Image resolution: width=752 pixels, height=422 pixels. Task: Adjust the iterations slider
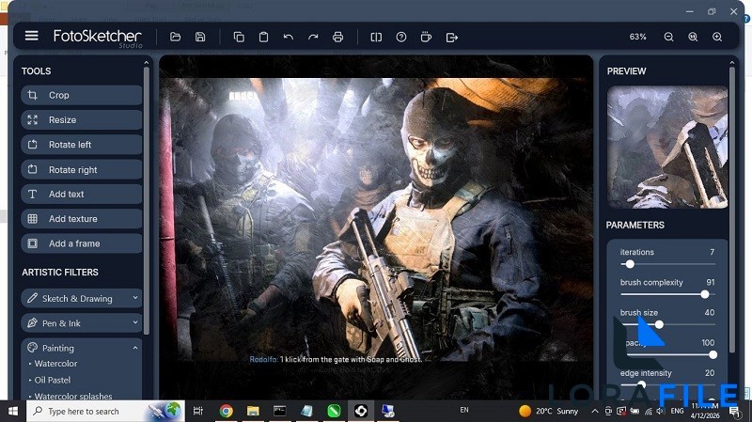(x=630, y=264)
